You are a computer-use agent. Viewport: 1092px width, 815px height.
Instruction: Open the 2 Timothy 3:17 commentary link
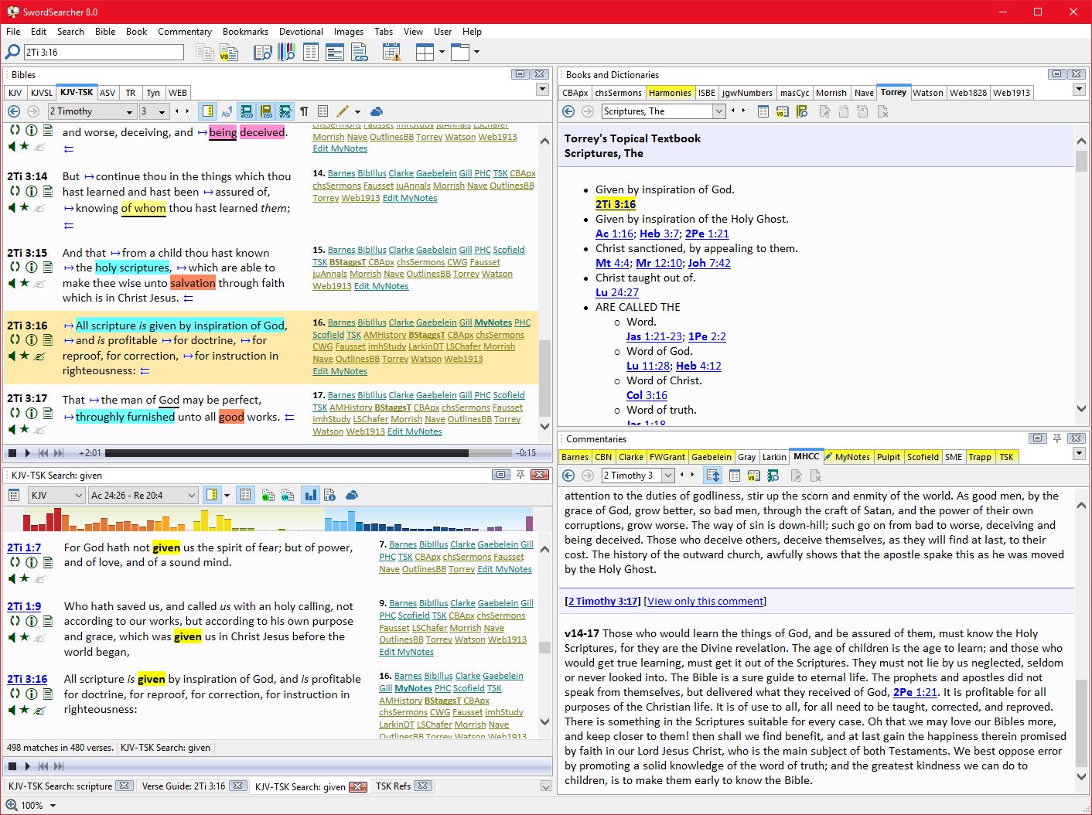(x=603, y=601)
